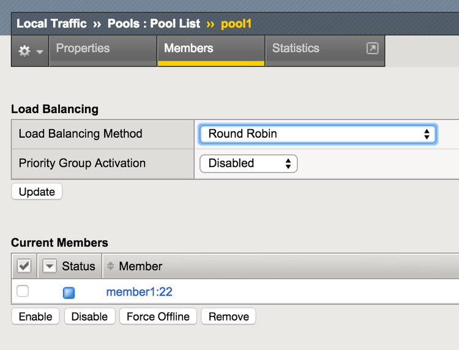Open the gear settings menu
Screen dimensions: 459x350
tap(30, 51)
